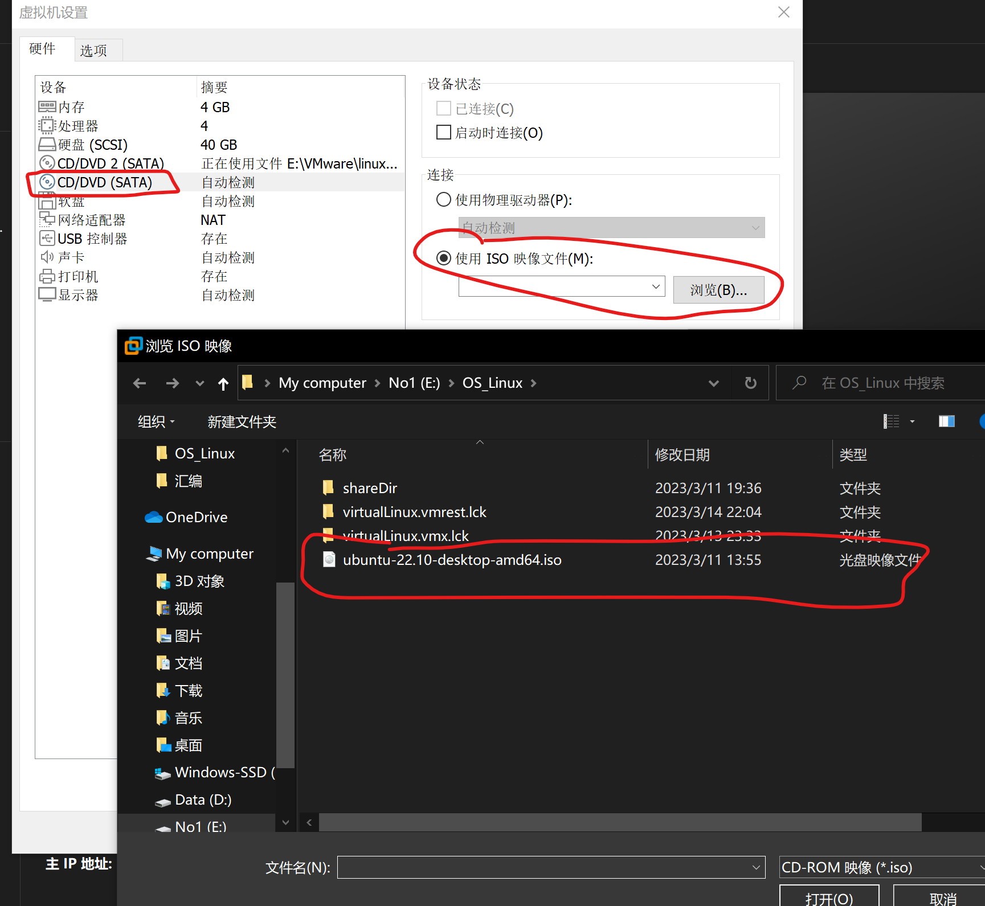The width and height of the screenshot is (985, 906).
Task: Select My computer in navigation pane
Action: click(x=210, y=554)
